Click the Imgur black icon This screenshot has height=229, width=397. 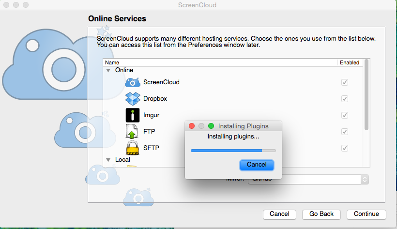[133, 115]
